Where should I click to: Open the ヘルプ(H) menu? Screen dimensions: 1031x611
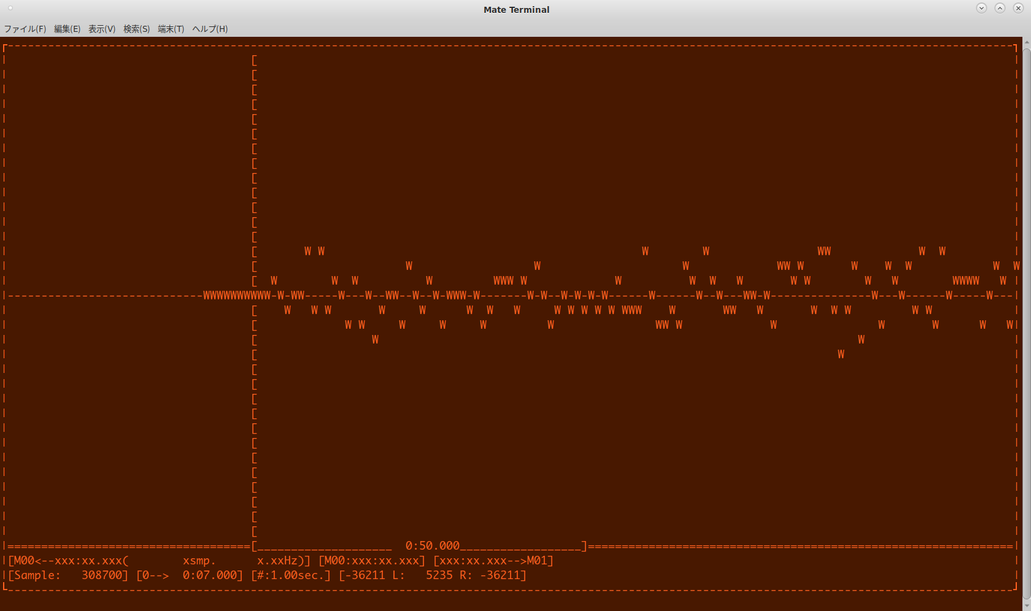(210, 29)
